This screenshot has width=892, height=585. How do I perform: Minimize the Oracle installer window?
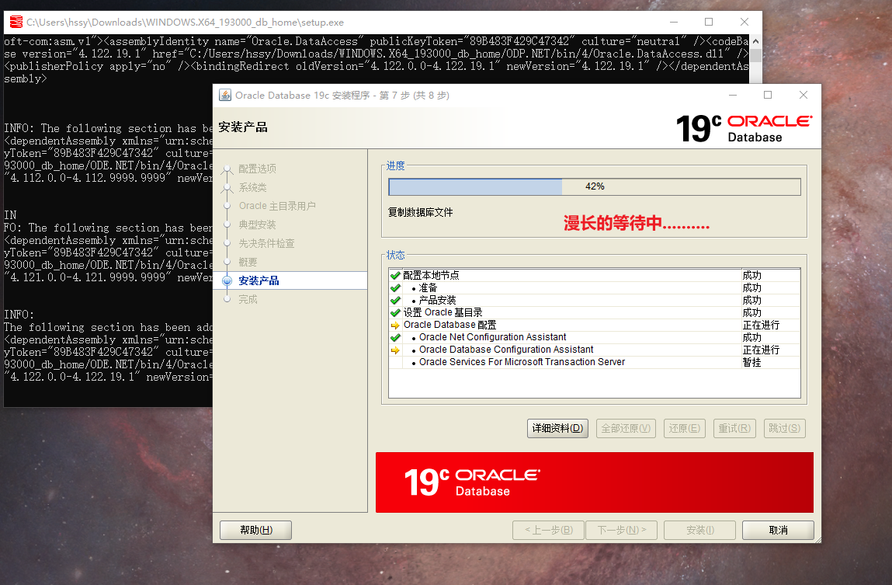pos(733,95)
